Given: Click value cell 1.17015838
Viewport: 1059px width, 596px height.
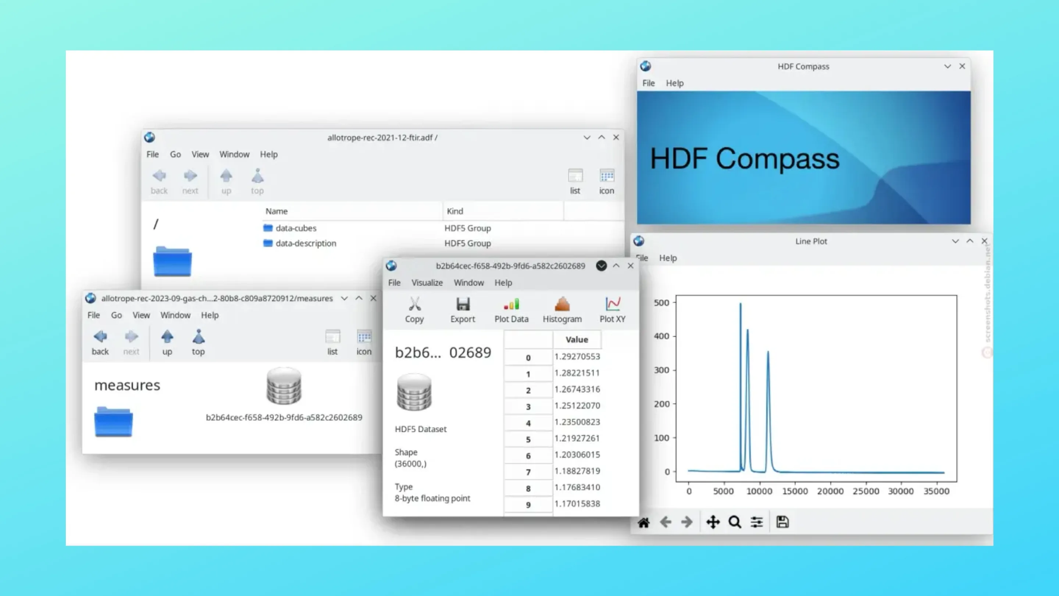Looking at the screenshot, I should tap(577, 504).
